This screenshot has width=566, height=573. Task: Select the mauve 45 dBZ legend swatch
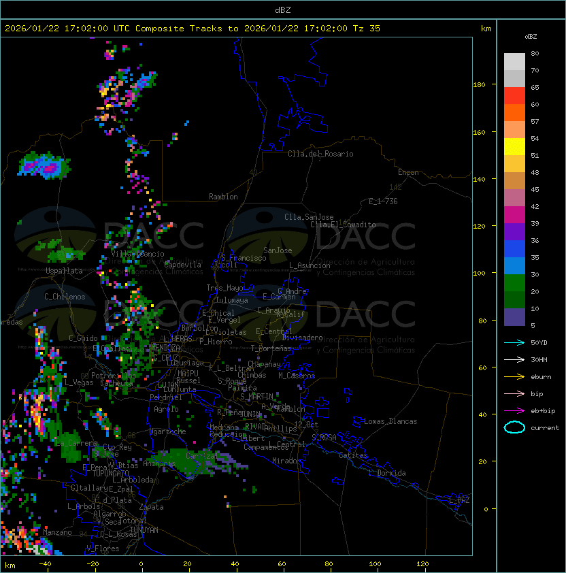pos(514,198)
